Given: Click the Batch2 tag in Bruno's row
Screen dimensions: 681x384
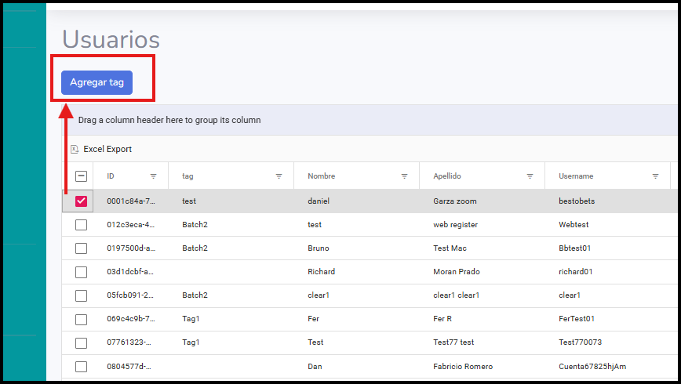Looking at the screenshot, I should point(195,248).
